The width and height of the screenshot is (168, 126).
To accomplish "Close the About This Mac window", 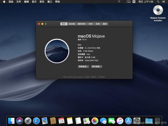I will [39, 24].
